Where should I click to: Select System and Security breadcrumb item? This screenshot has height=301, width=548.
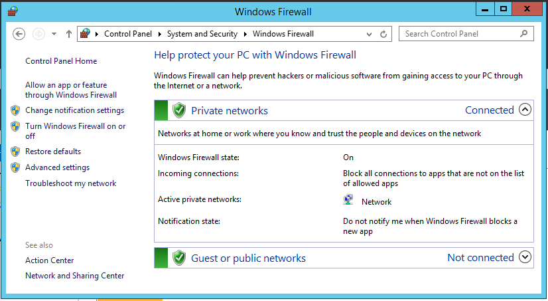202,34
